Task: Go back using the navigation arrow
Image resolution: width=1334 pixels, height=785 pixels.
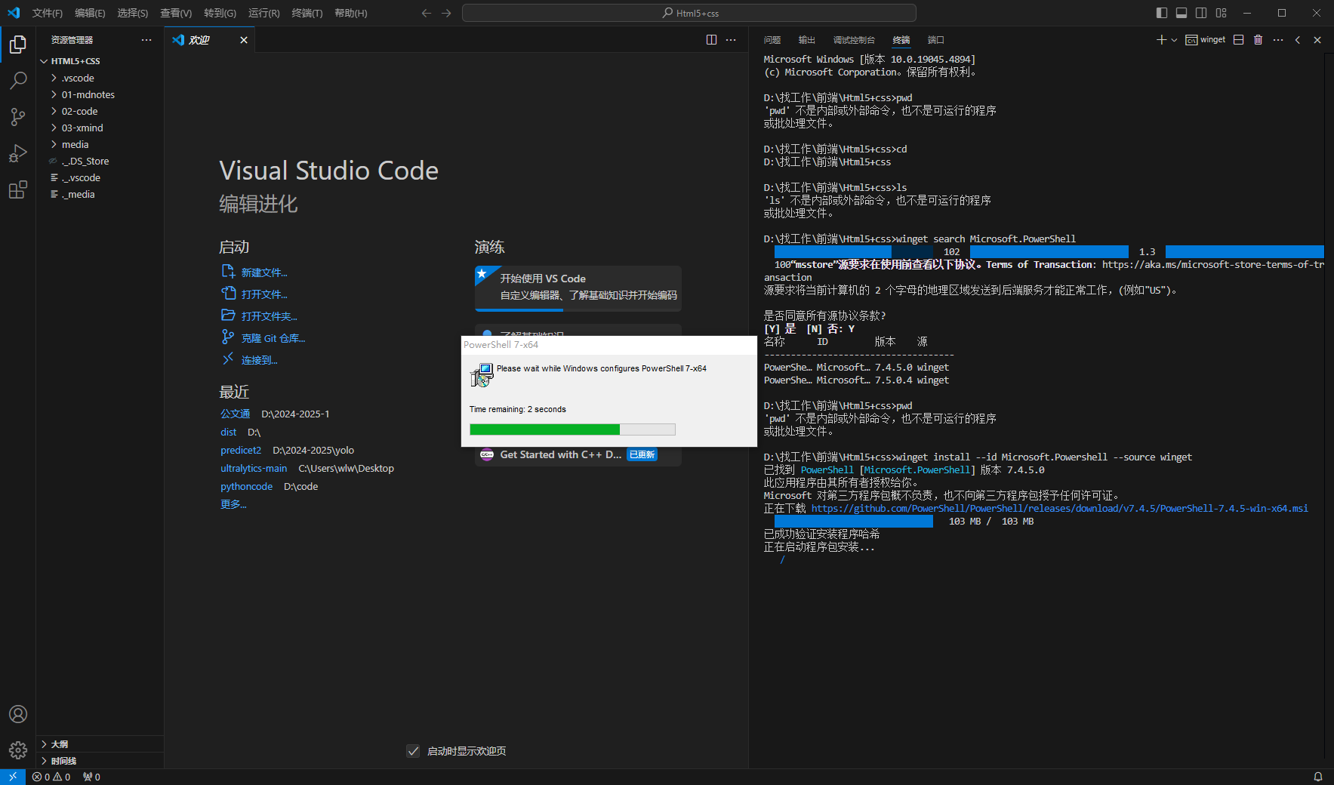Action: (x=427, y=13)
